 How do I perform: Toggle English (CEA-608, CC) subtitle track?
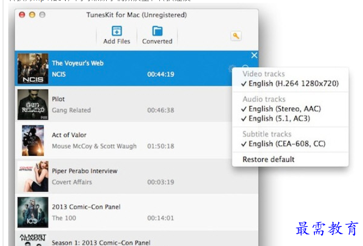pos(283,144)
